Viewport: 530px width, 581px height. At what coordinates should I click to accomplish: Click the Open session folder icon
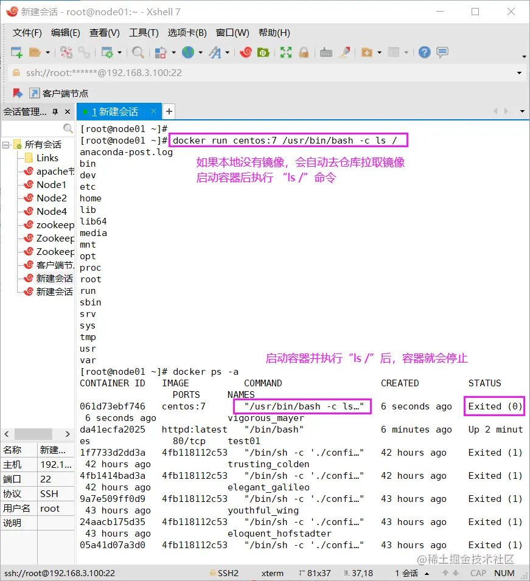[x=35, y=52]
